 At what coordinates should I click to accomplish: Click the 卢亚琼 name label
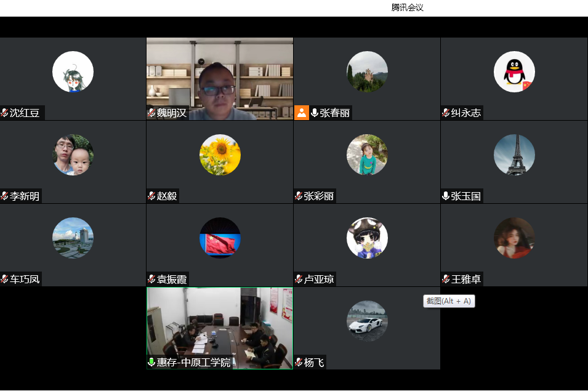point(319,279)
